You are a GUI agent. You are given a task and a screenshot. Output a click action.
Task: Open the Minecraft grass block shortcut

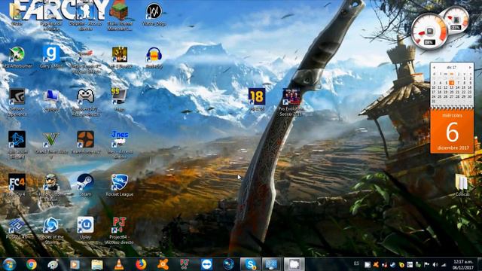[120, 12]
